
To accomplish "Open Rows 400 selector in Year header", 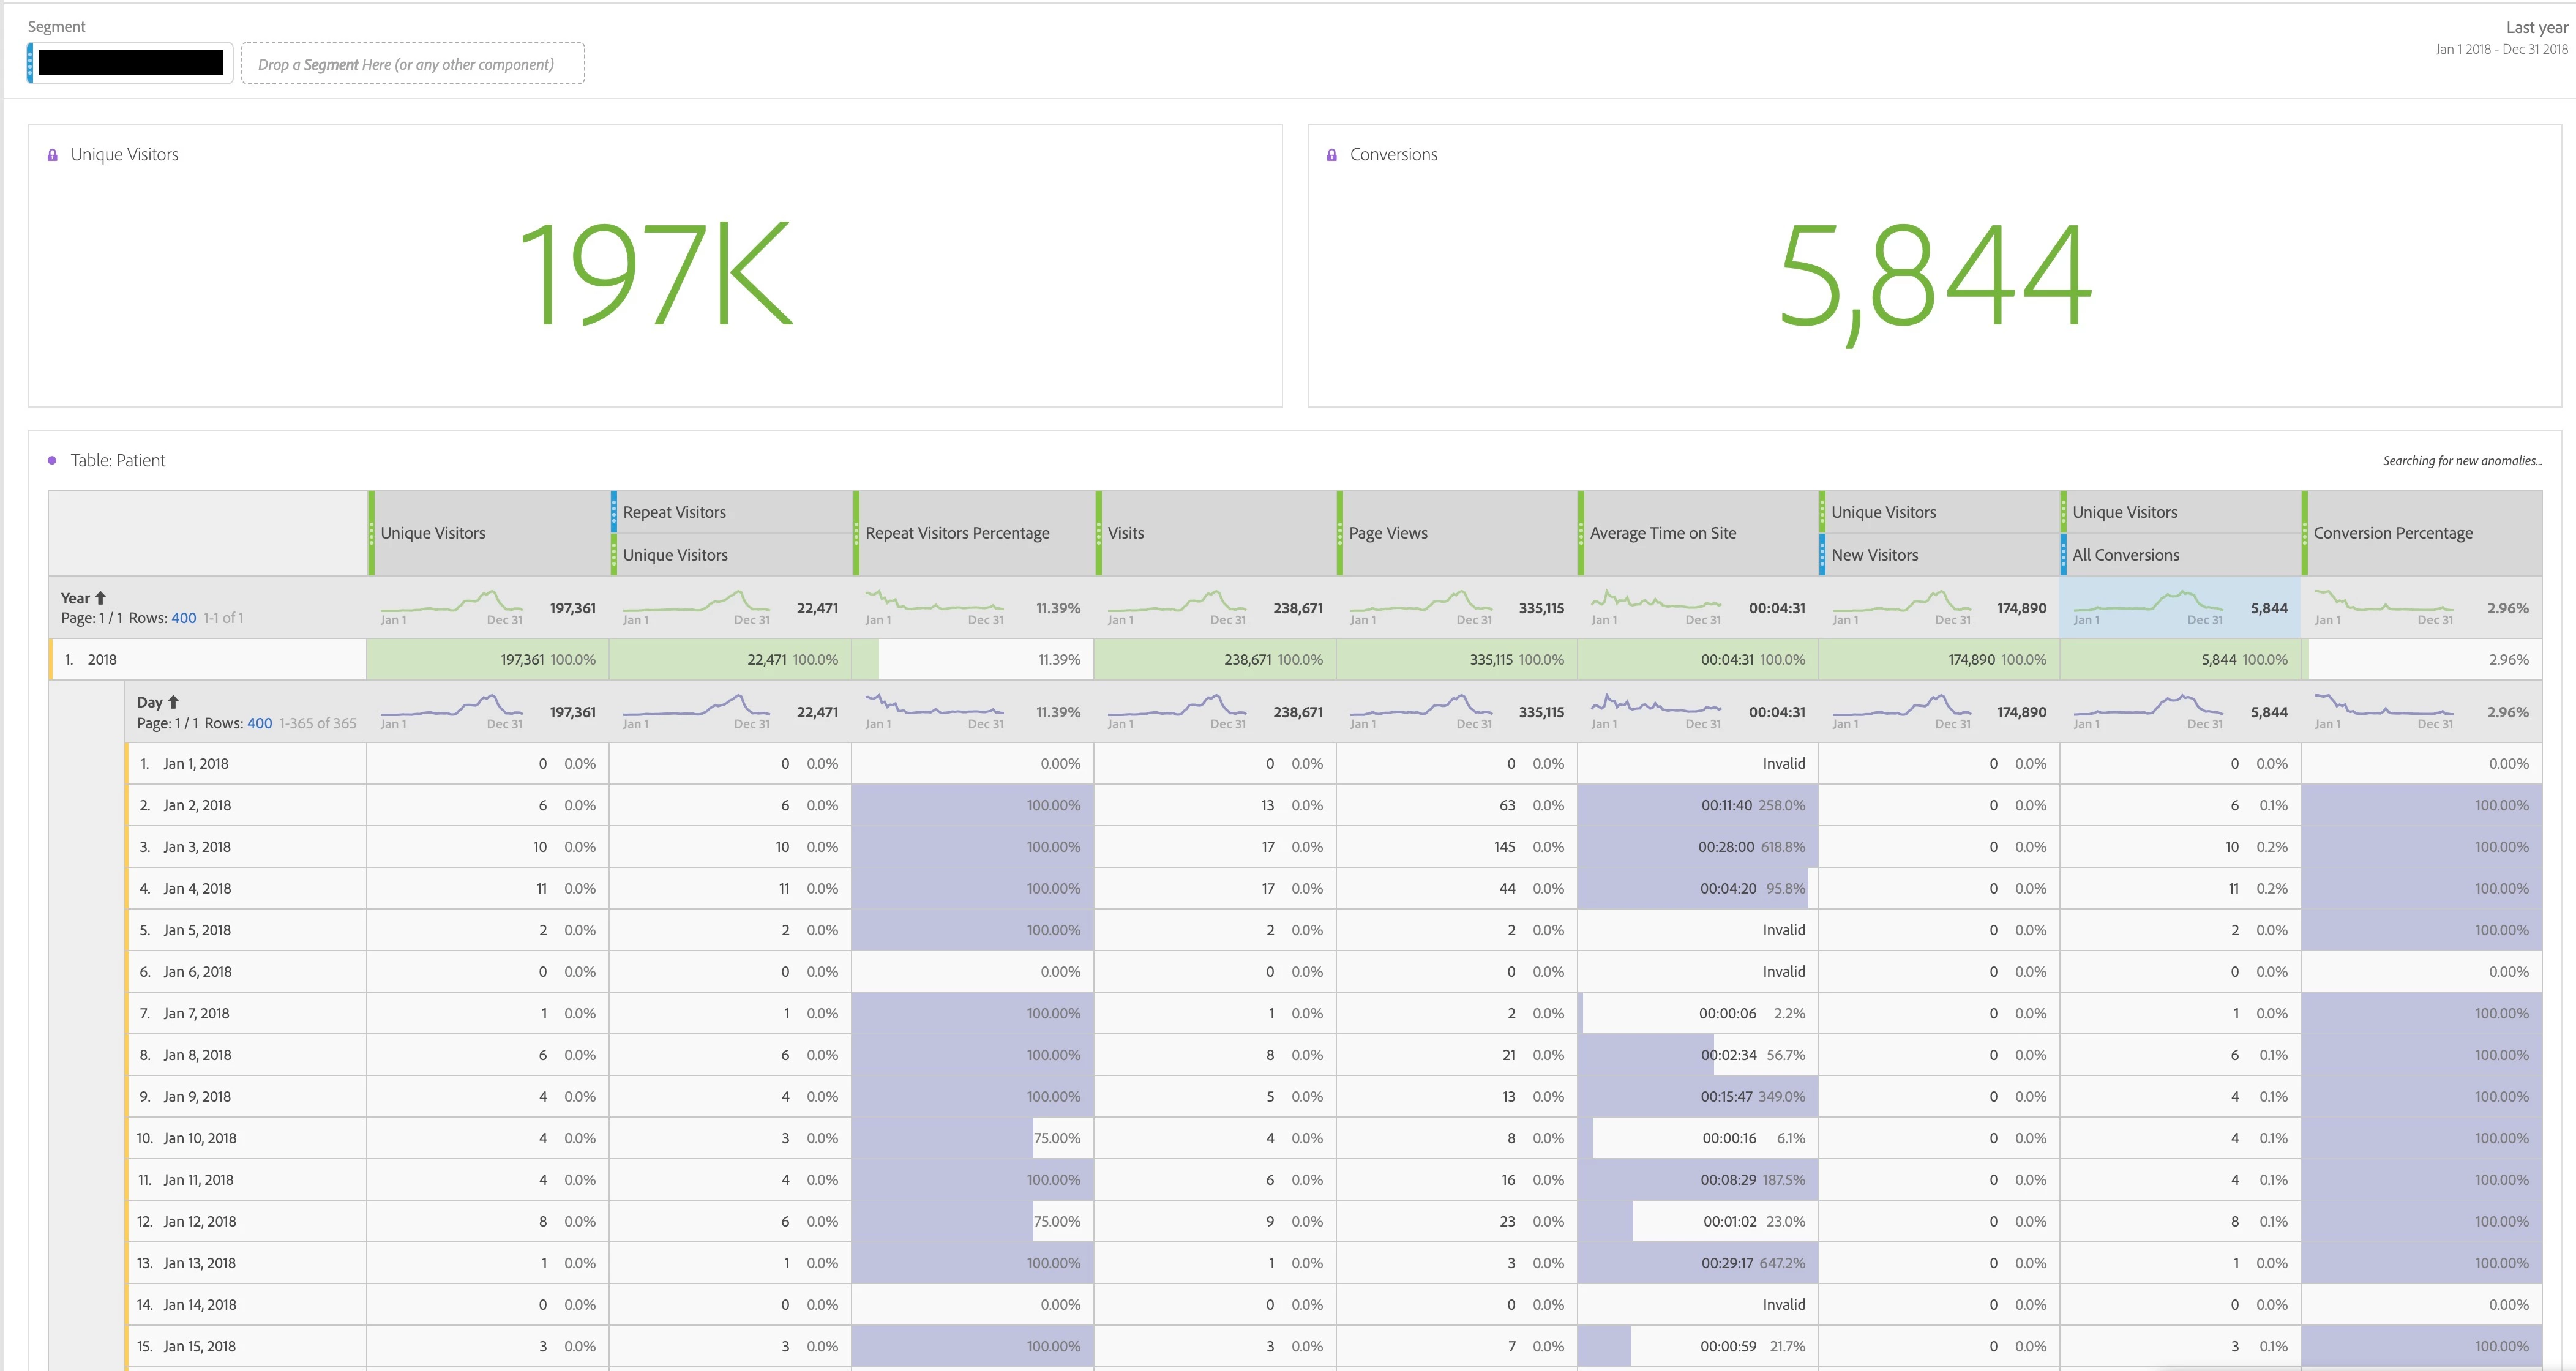I will [x=183, y=618].
